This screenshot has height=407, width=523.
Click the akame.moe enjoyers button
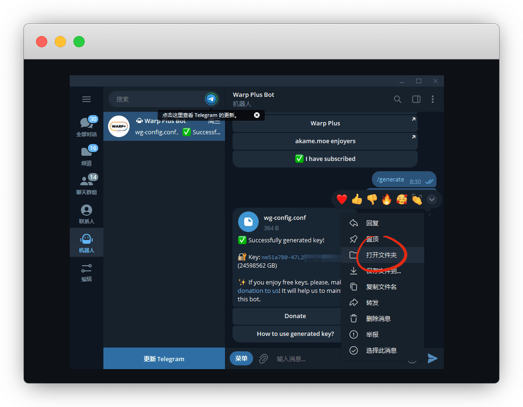(x=325, y=141)
